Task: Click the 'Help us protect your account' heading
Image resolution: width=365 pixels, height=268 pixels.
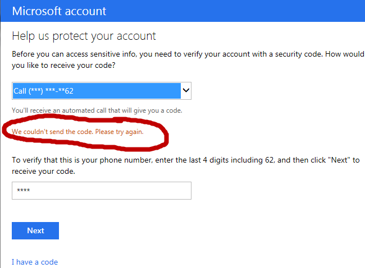Action: click(x=84, y=36)
